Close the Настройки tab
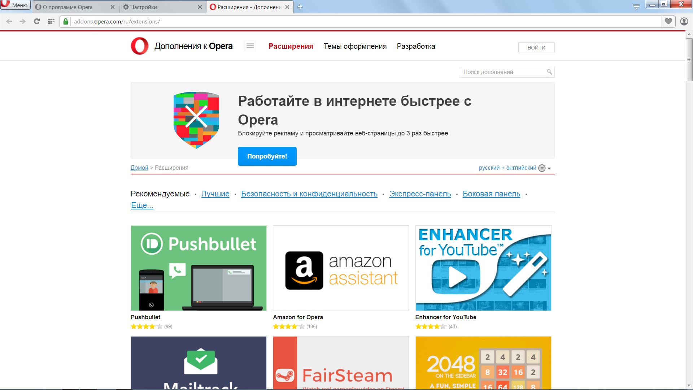Screen dimensions: 693x390 coord(200,7)
